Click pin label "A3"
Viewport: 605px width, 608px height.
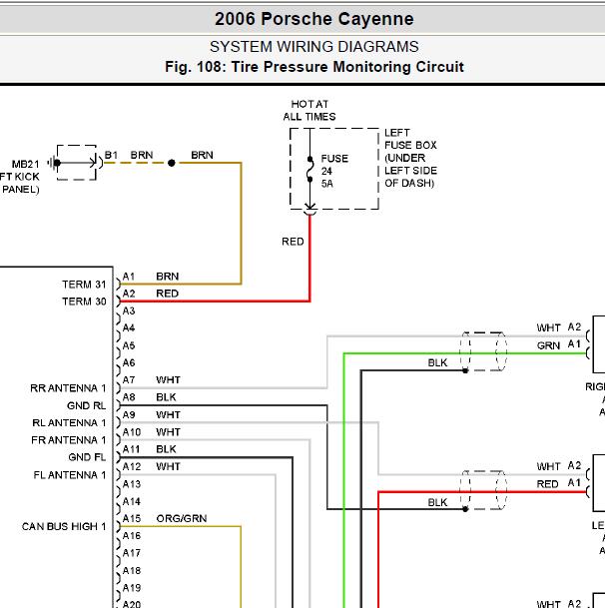[129, 310]
